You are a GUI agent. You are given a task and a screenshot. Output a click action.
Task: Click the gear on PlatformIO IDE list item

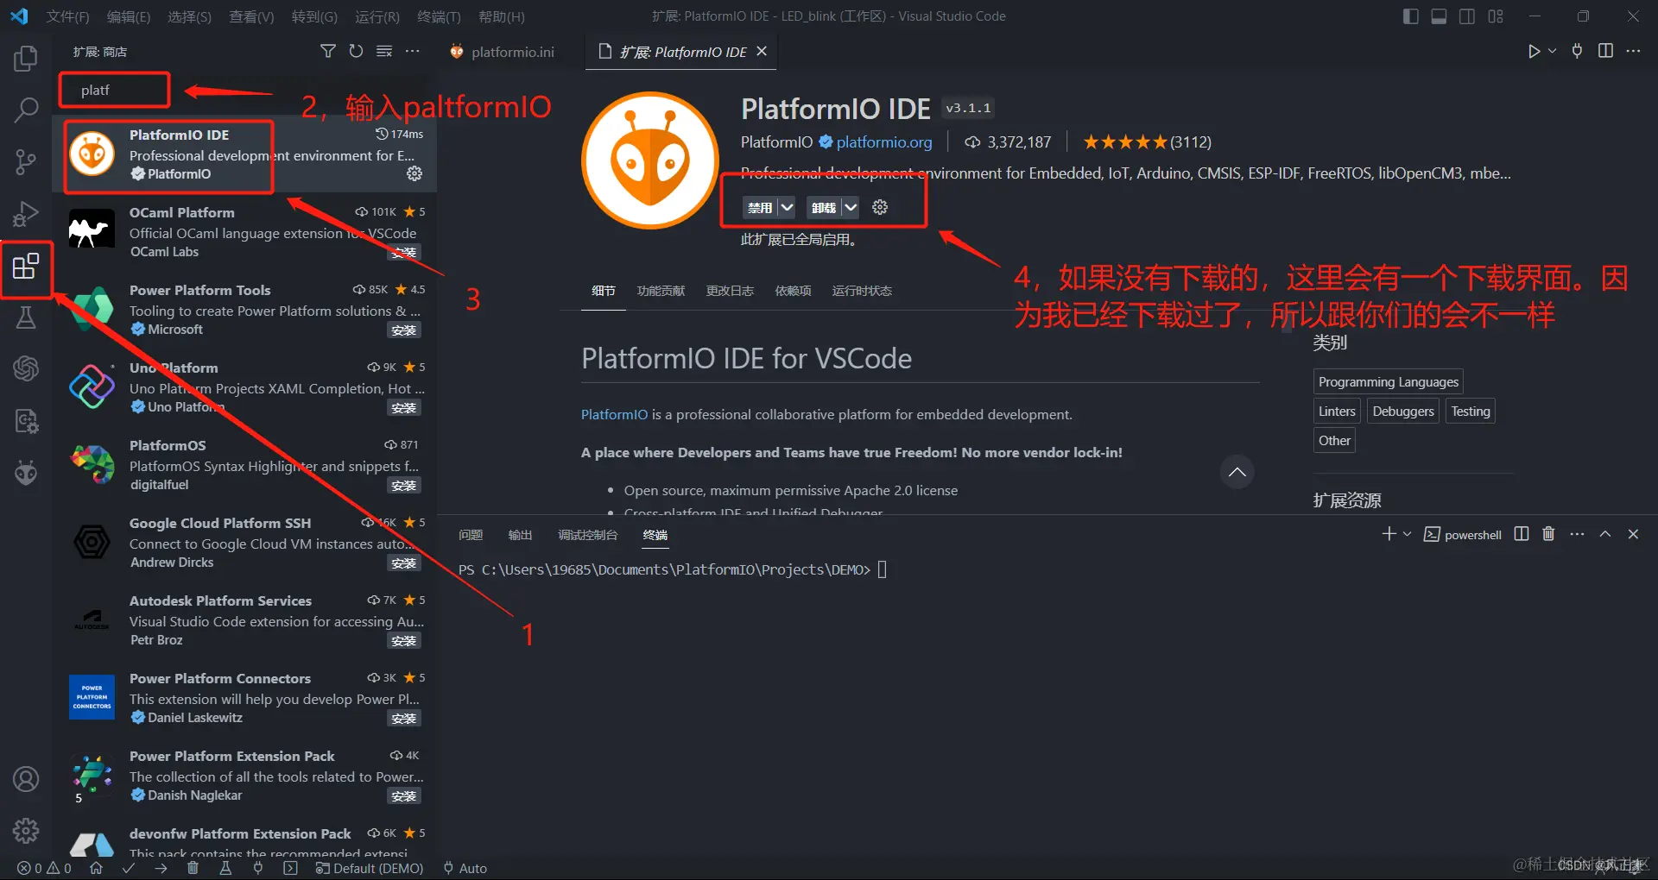pos(414,173)
